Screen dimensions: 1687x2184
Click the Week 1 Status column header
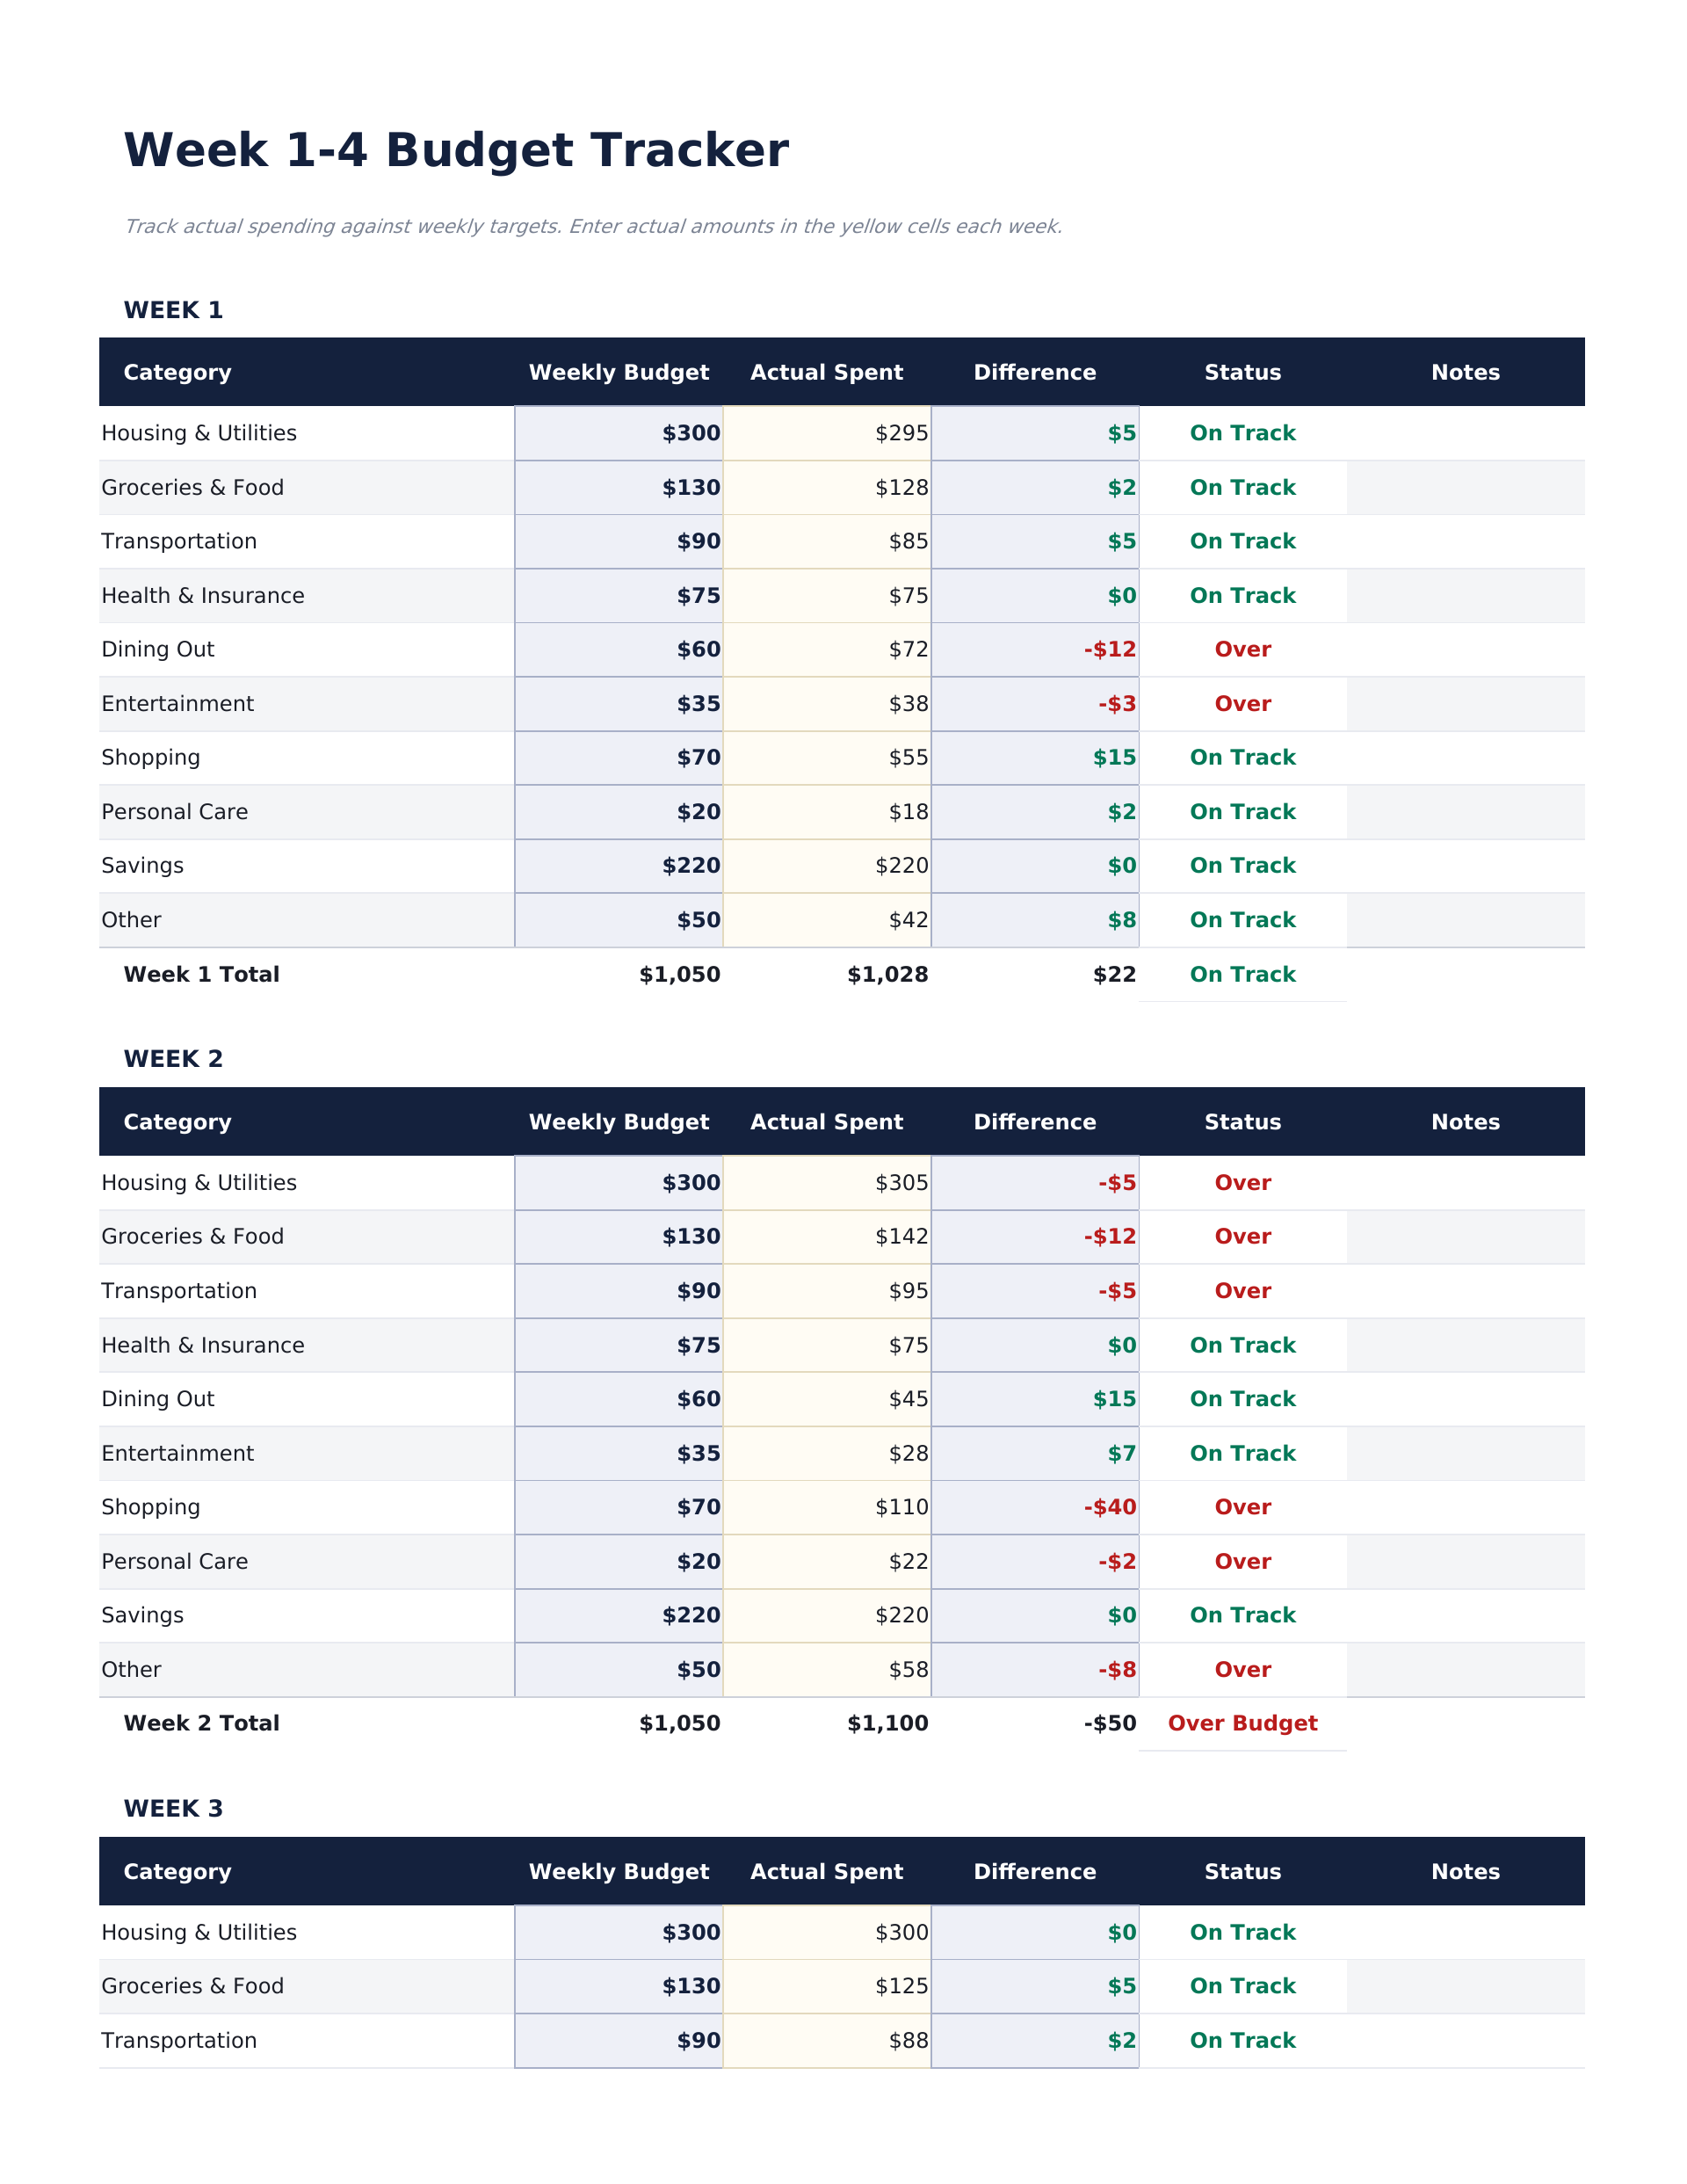tap(1242, 372)
